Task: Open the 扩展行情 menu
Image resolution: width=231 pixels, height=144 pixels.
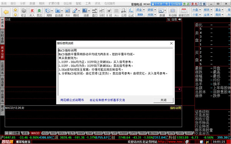Action: [x=54, y=3]
